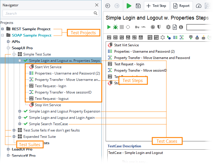
Task: Select Properties - Username and Password (2) in Navigator
Action: 67,73
